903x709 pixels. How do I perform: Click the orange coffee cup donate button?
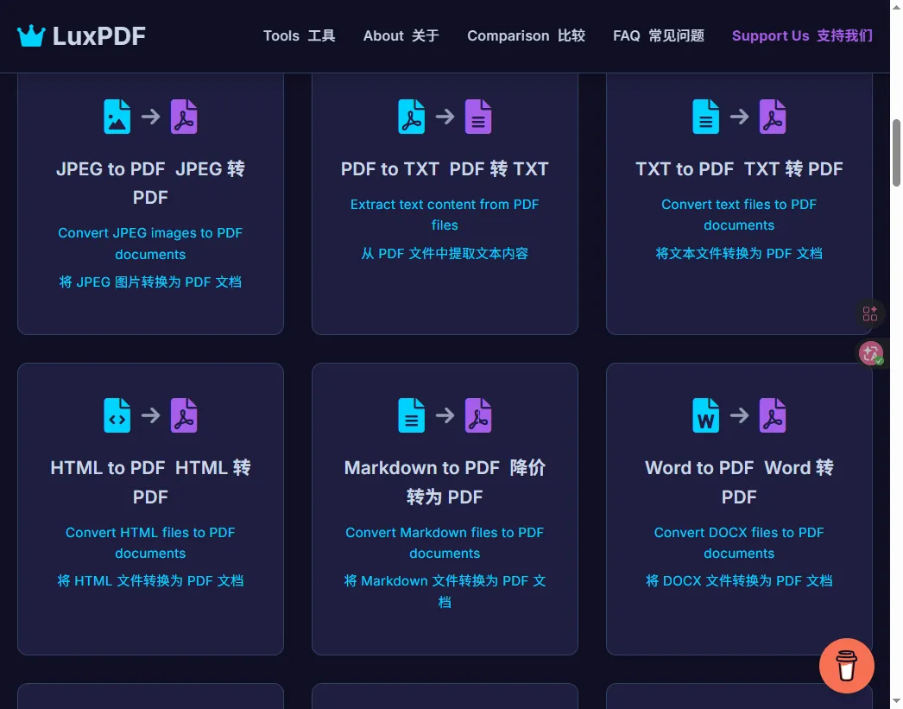[x=847, y=666]
